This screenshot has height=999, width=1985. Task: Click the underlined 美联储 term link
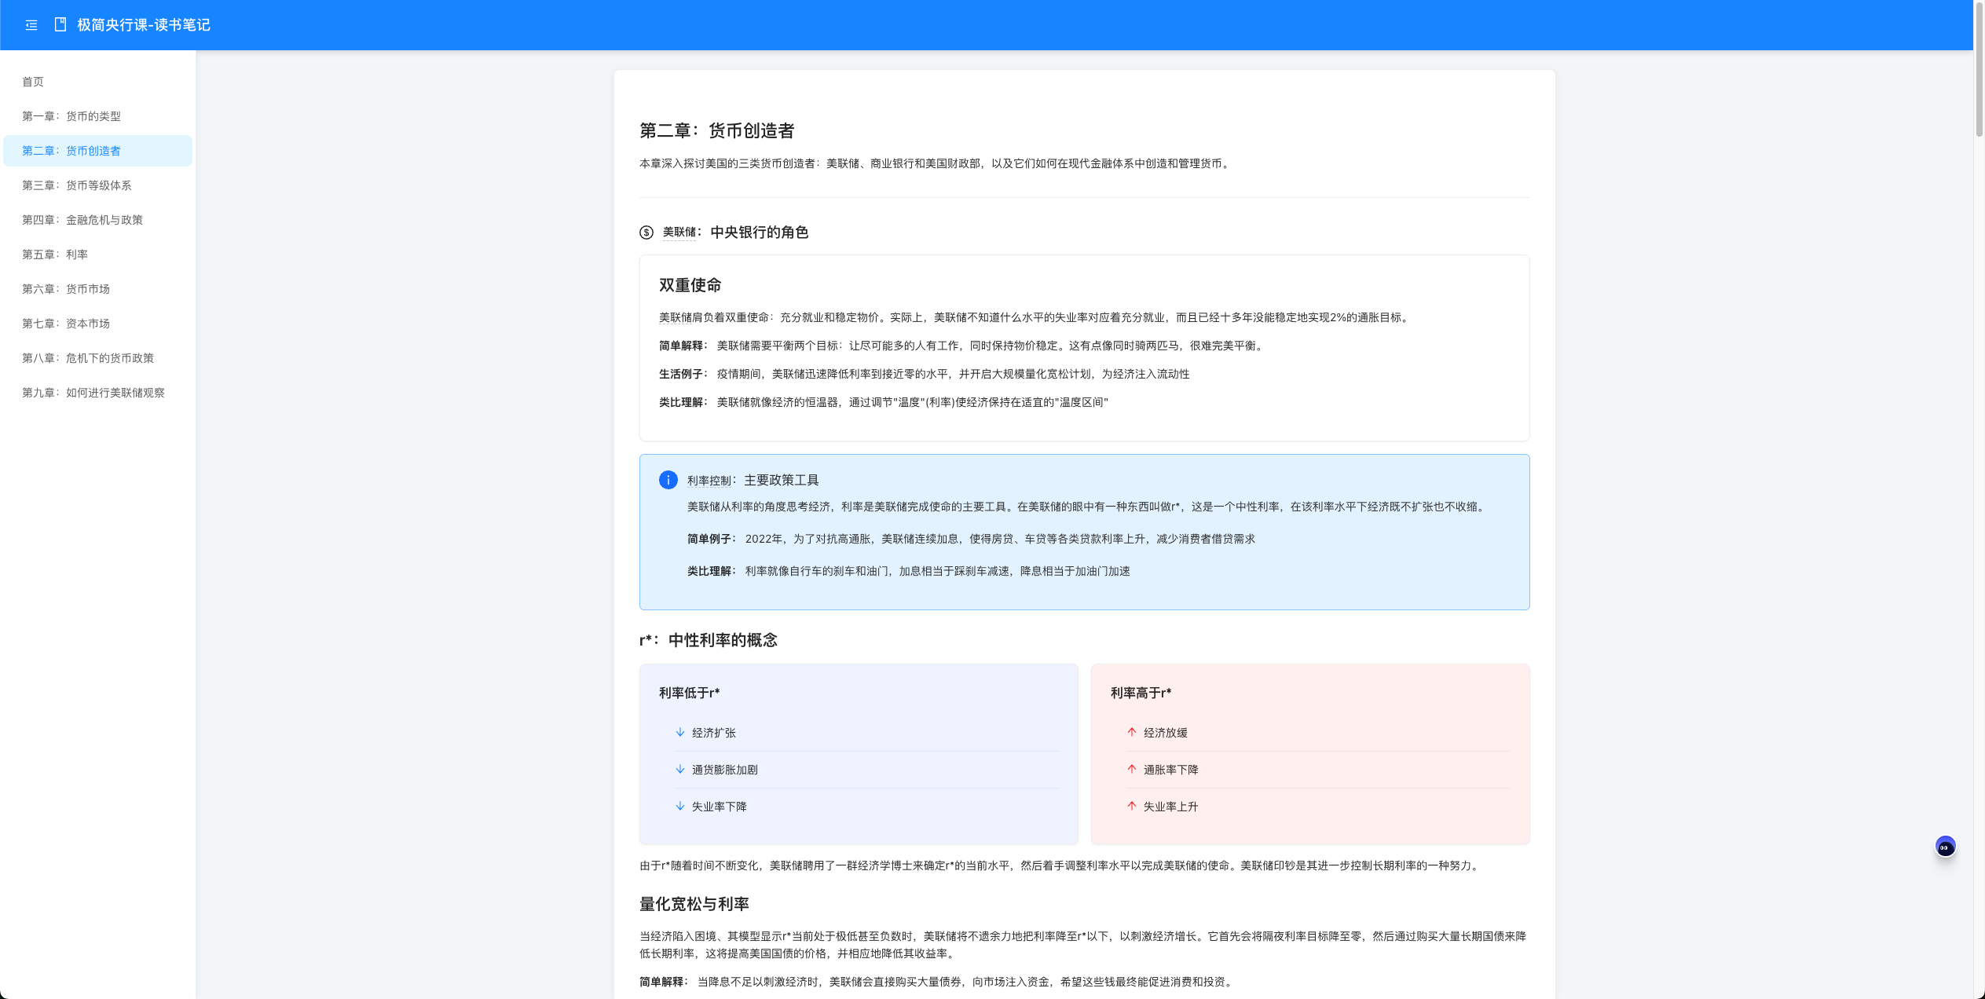(x=679, y=232)
